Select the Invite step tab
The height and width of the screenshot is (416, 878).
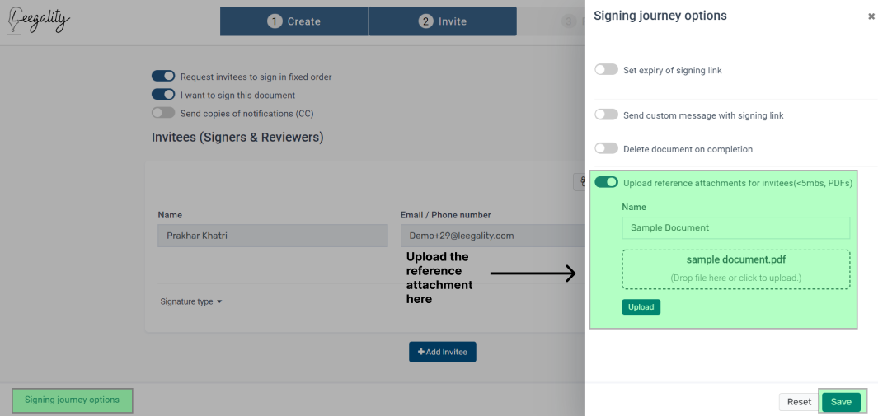(x=443, y=21)
